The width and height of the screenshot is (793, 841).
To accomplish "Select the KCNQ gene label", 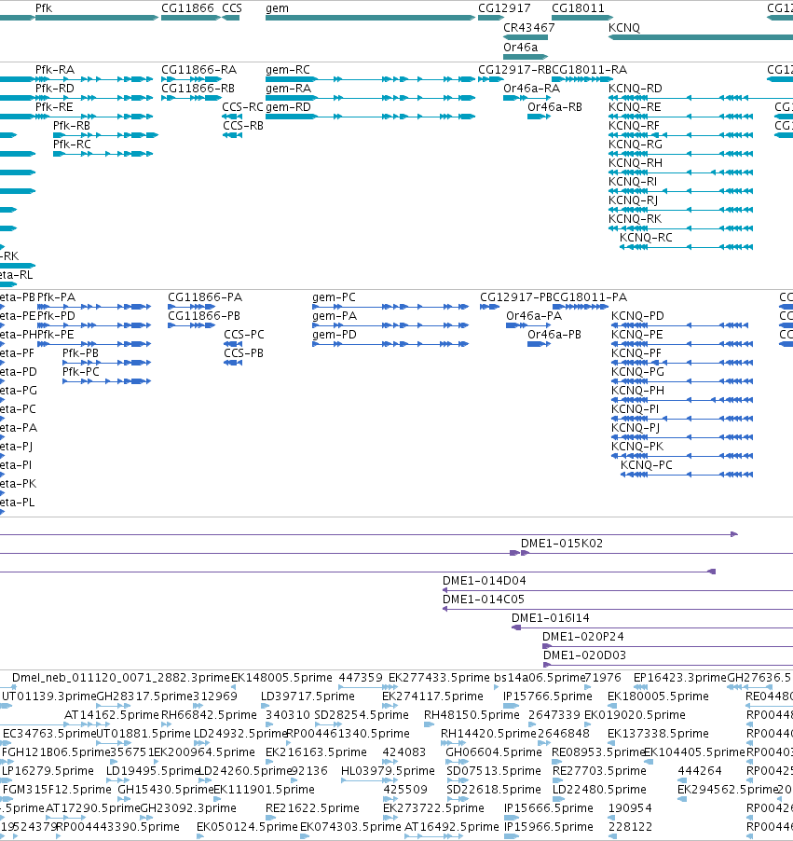I will [624, 27].
